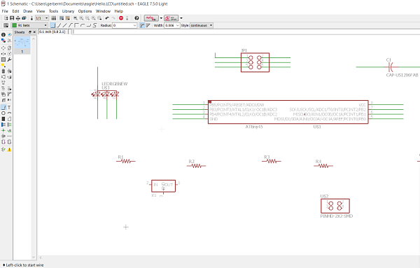Run the ERC check tool

click(x=3, y=150)
